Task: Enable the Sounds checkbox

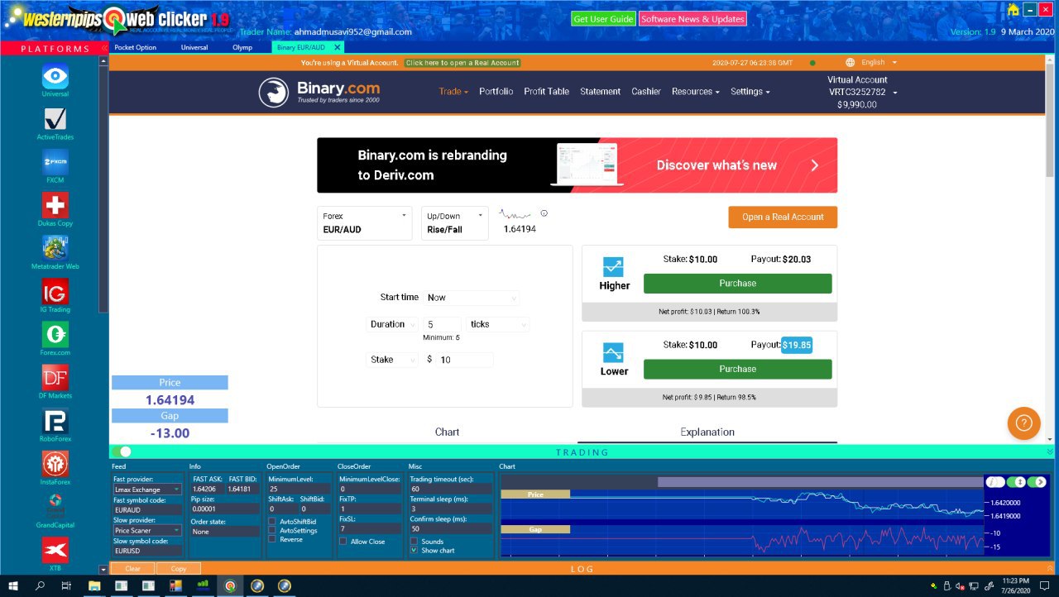Action: [414, 542]
